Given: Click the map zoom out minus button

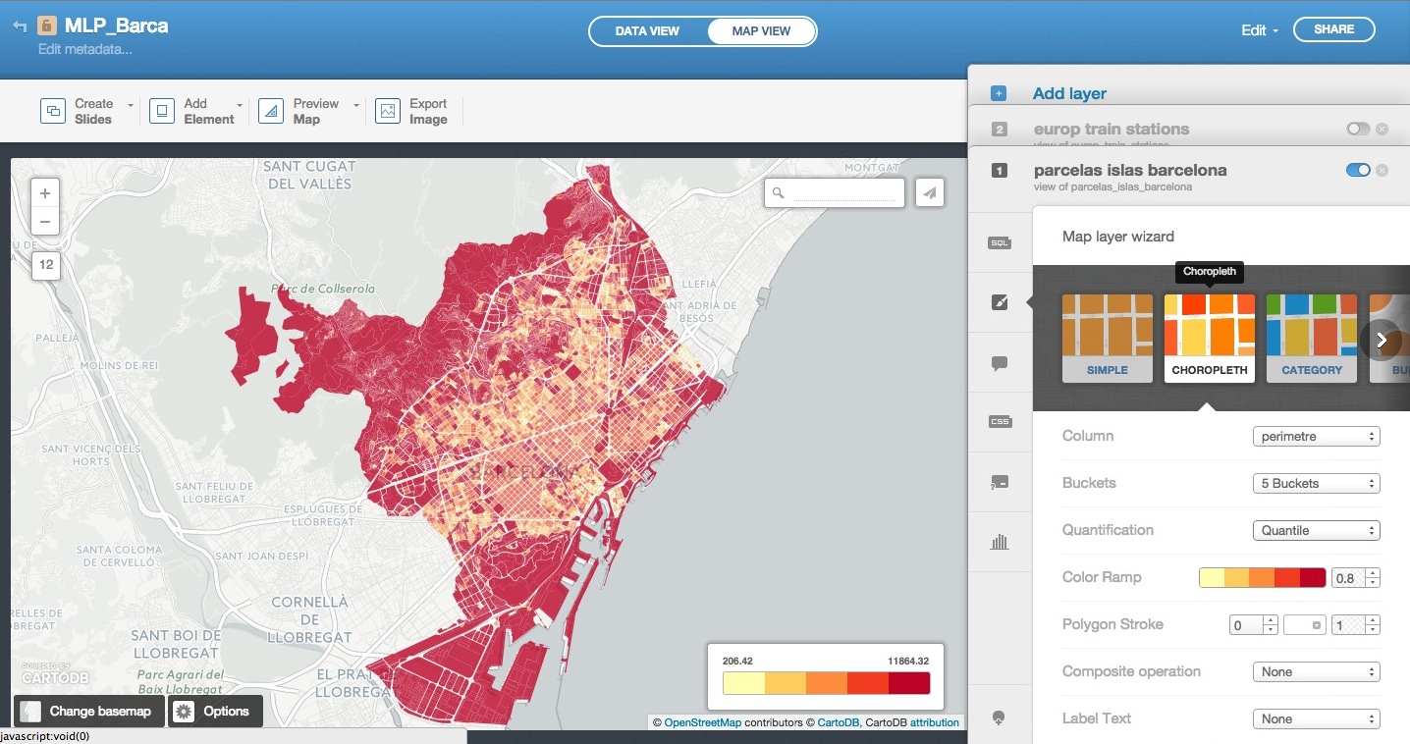Looking at the screenshot, I should [x=45, y=222].
